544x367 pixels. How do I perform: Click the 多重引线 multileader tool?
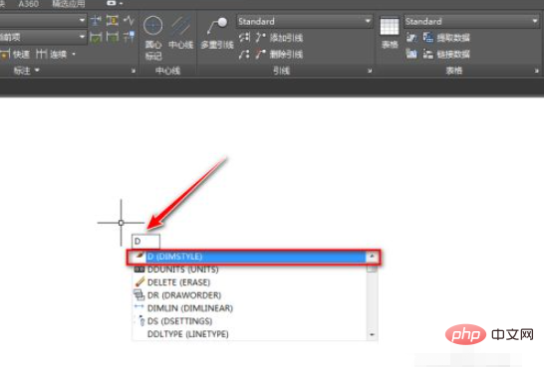[217, 34]
